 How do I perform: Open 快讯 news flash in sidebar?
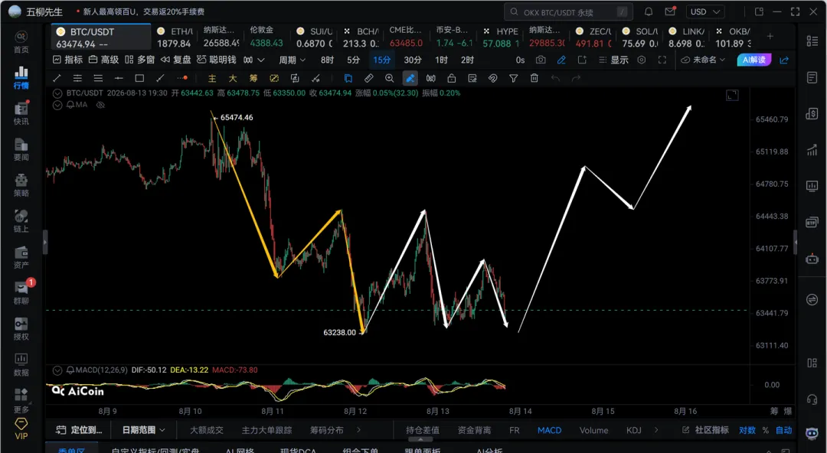pos(21,113)
